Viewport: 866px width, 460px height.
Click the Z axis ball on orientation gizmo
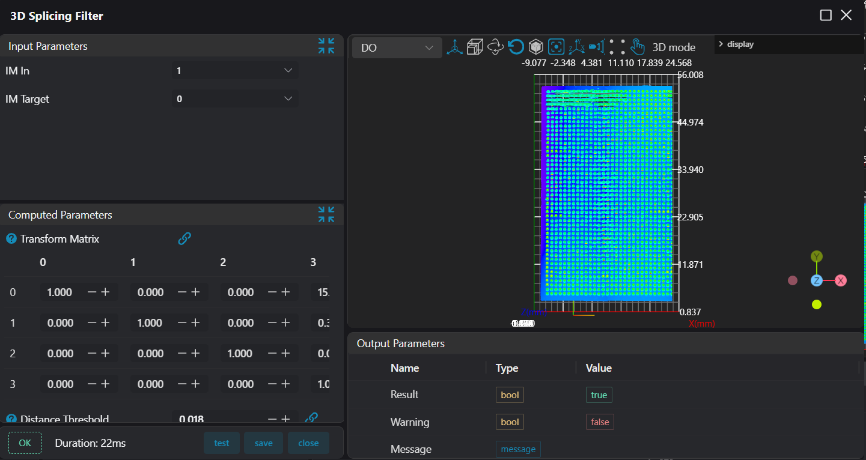coord(816,280)
